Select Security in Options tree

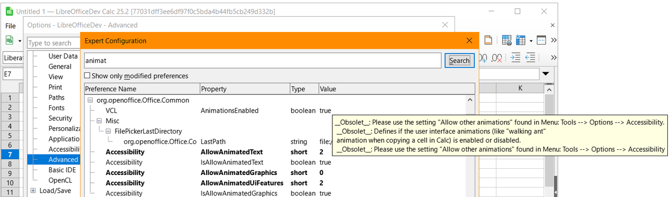[60, 118]
